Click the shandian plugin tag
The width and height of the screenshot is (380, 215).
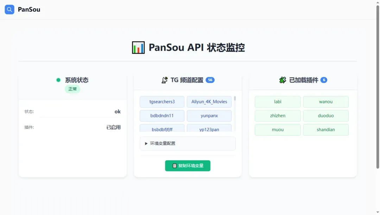coord(326,130)
